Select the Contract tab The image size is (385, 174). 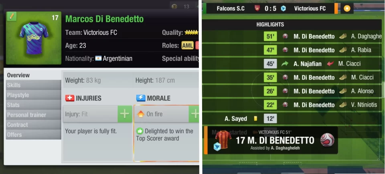coord(33,125)
